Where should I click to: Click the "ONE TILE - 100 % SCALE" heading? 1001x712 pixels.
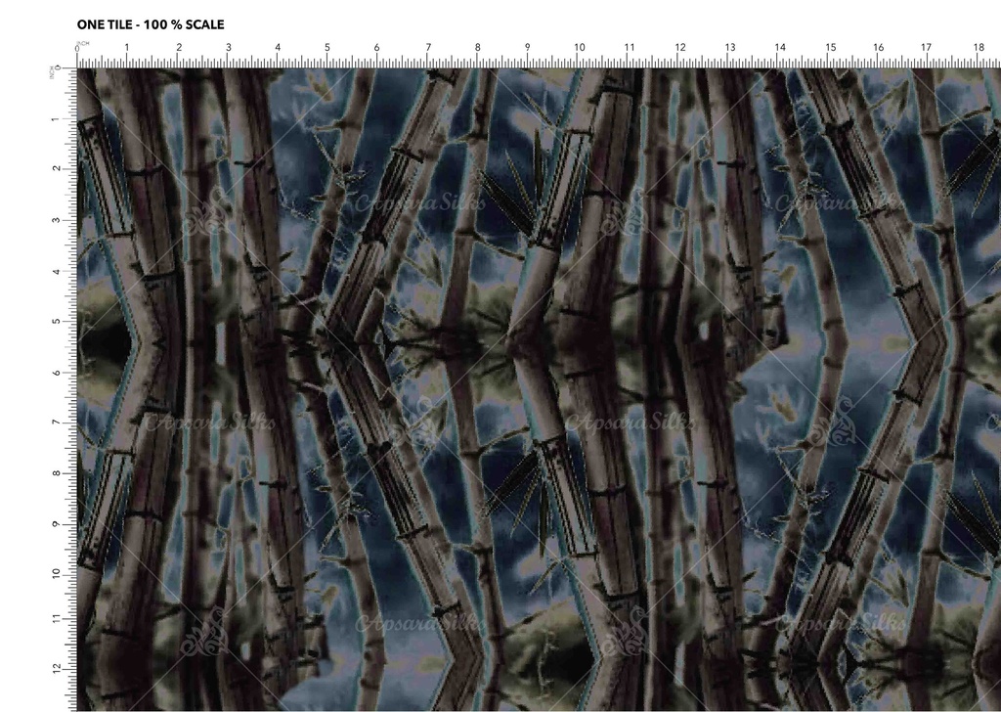(x=151, y=24)
